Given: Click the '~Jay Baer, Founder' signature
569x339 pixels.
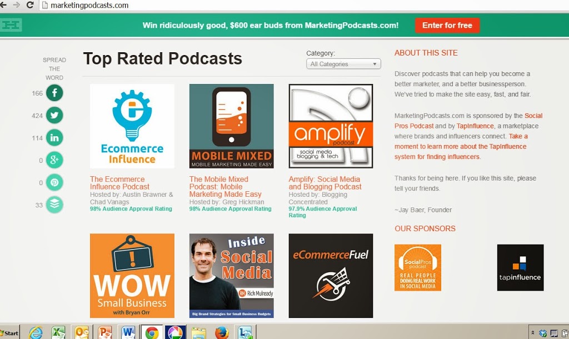Looking at the screenshot, I should click(x=423, y=210).
